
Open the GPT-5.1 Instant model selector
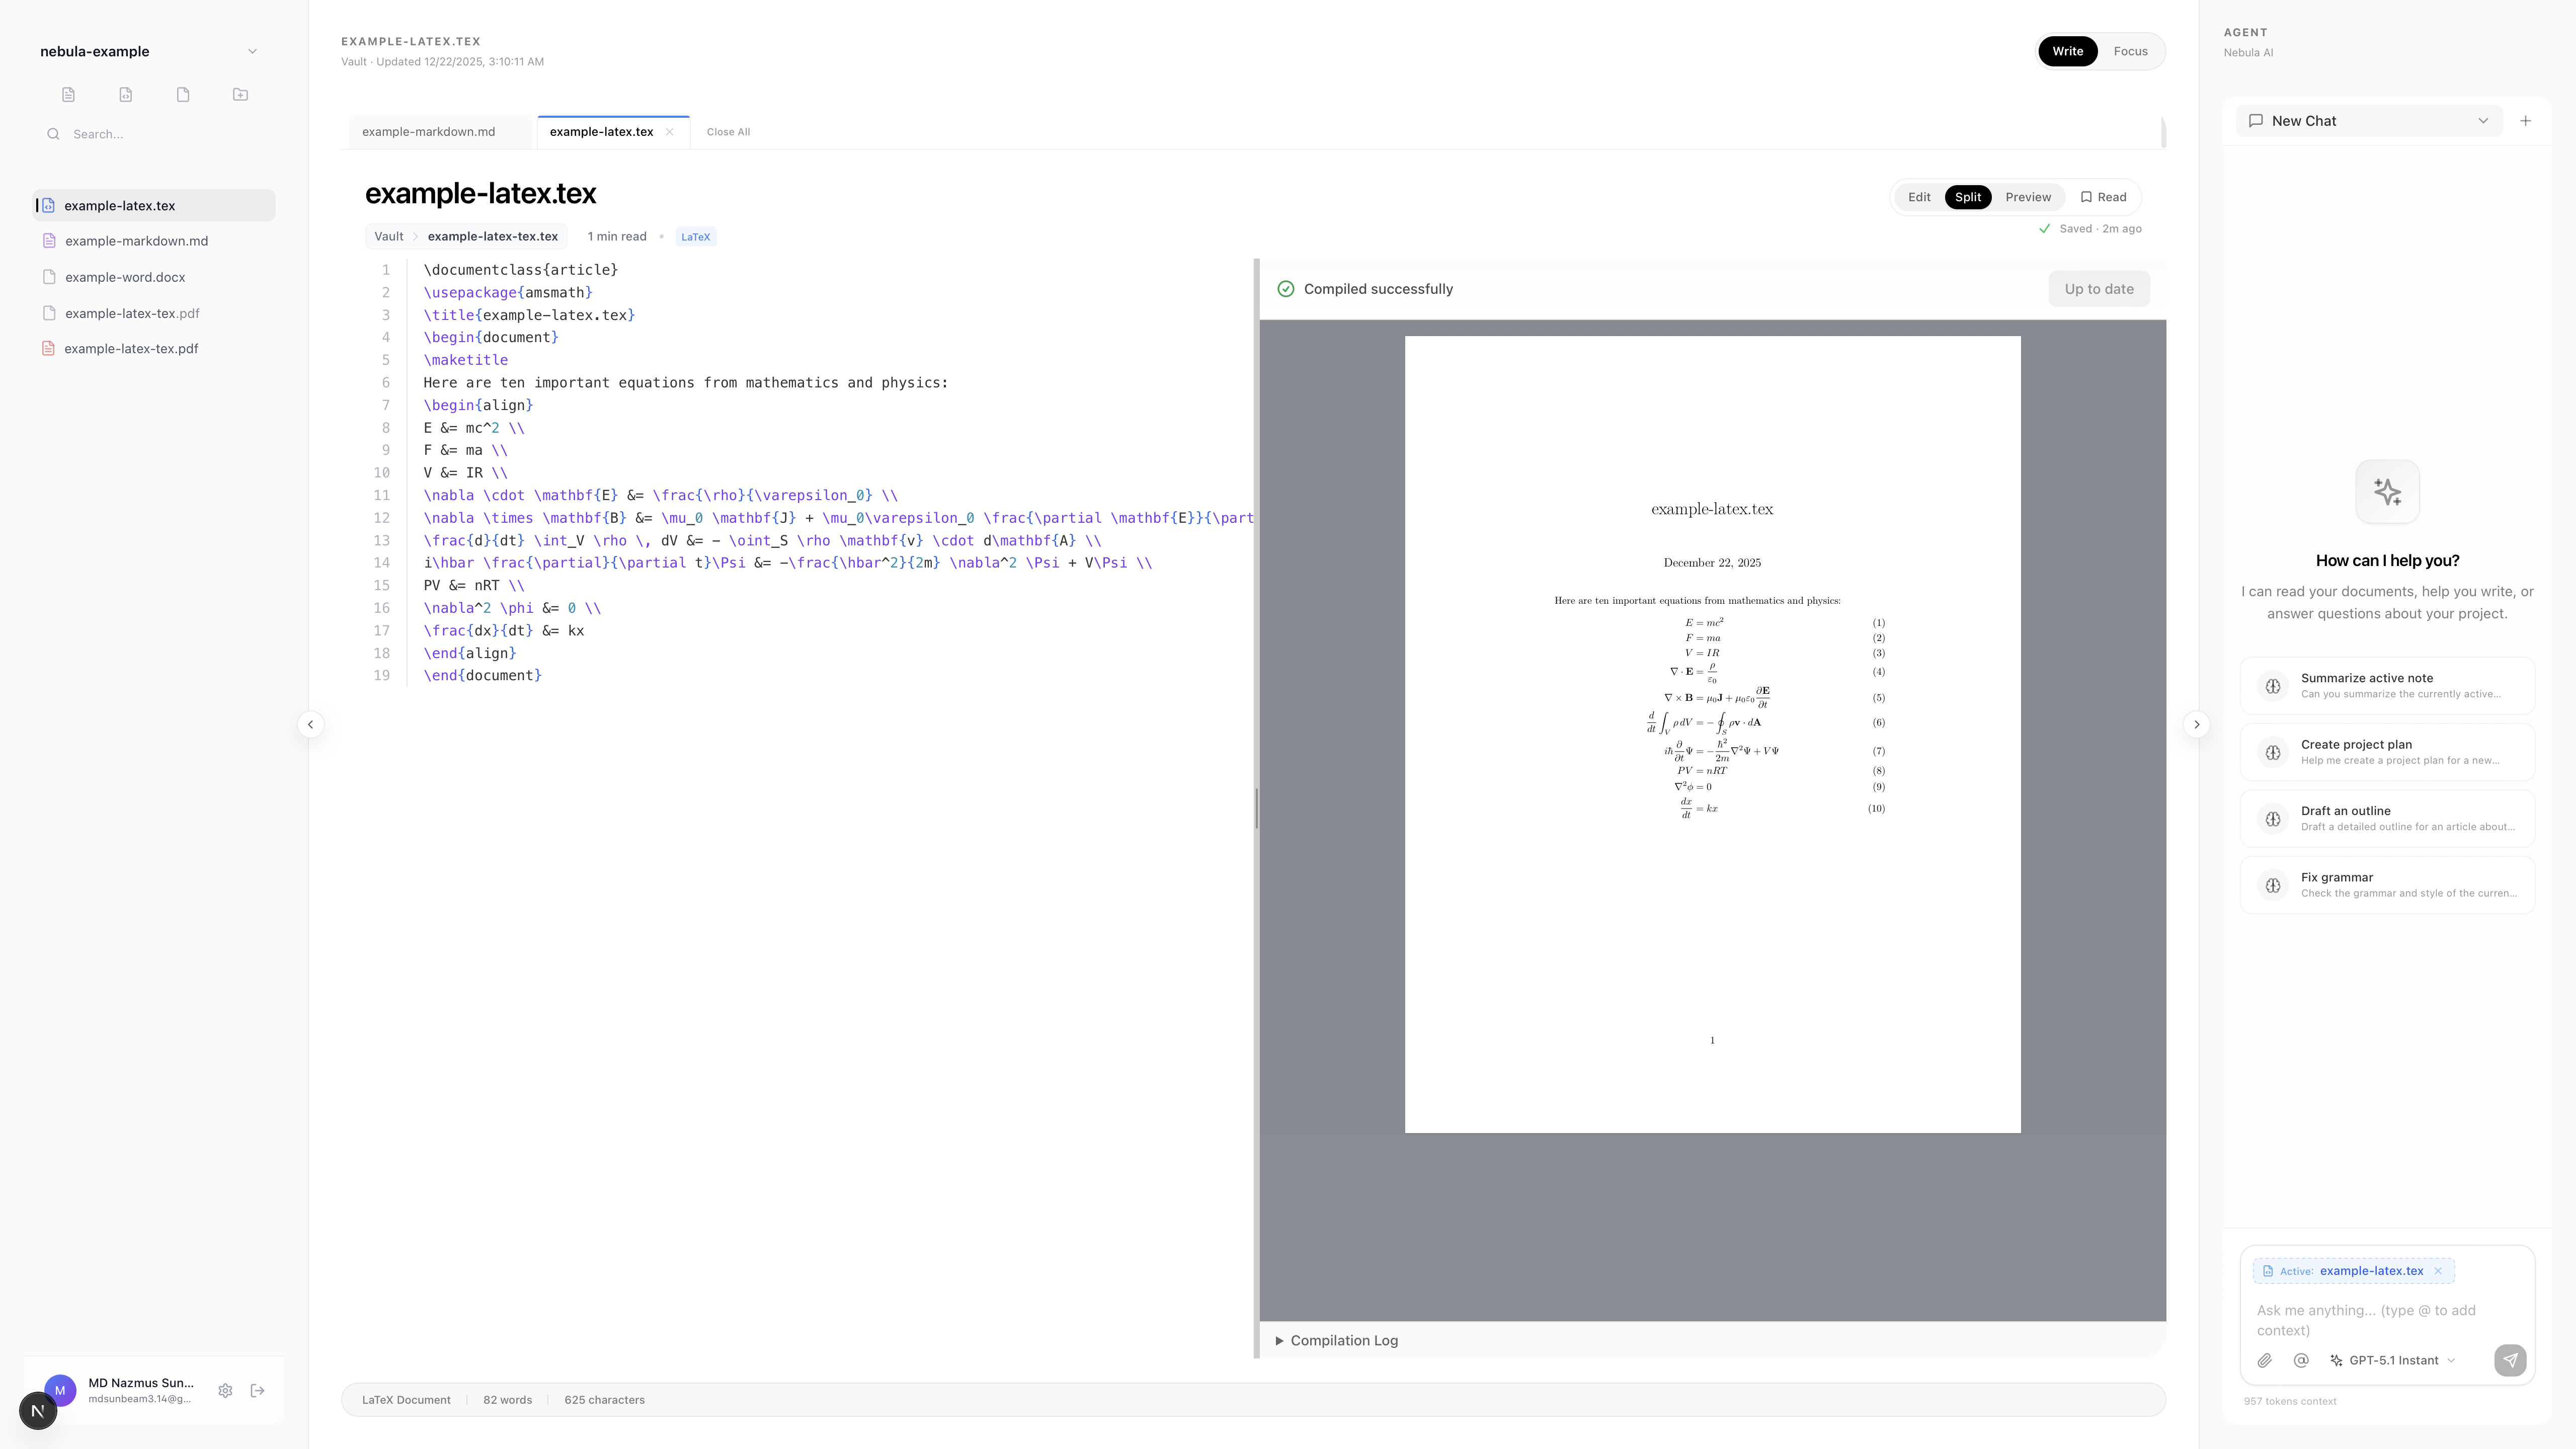tap(2392, 1360)
